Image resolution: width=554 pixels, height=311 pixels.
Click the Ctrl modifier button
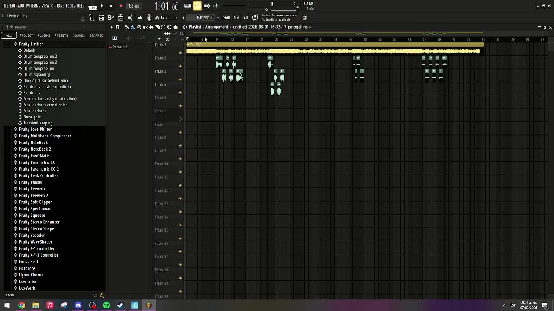(236, 18)
